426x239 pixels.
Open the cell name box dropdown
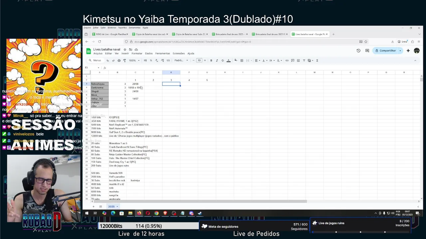(x=99, y=68)
